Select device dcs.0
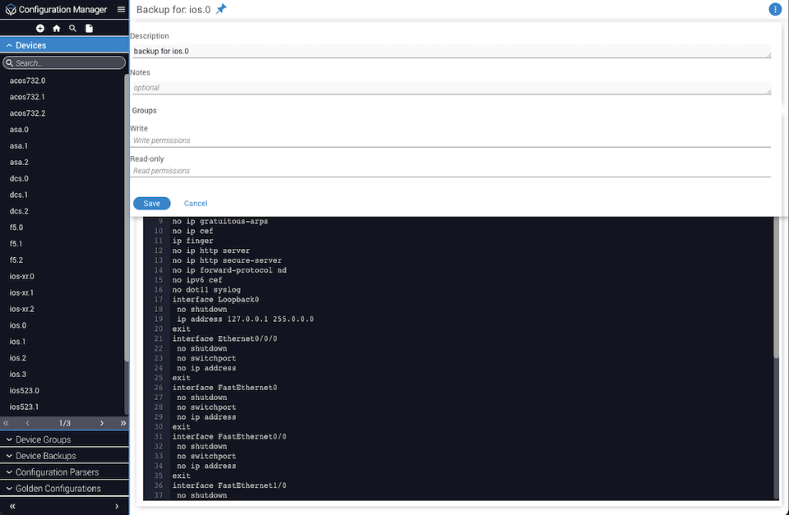 [19, 178]
